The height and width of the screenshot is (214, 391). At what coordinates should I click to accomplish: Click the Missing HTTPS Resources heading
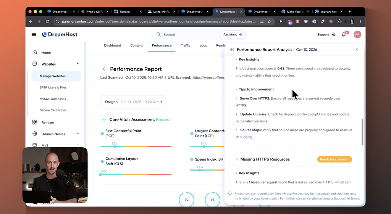(x=265, y=159)
